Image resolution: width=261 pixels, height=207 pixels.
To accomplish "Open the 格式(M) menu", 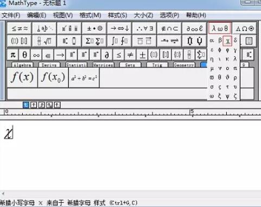I will [90, 15].
